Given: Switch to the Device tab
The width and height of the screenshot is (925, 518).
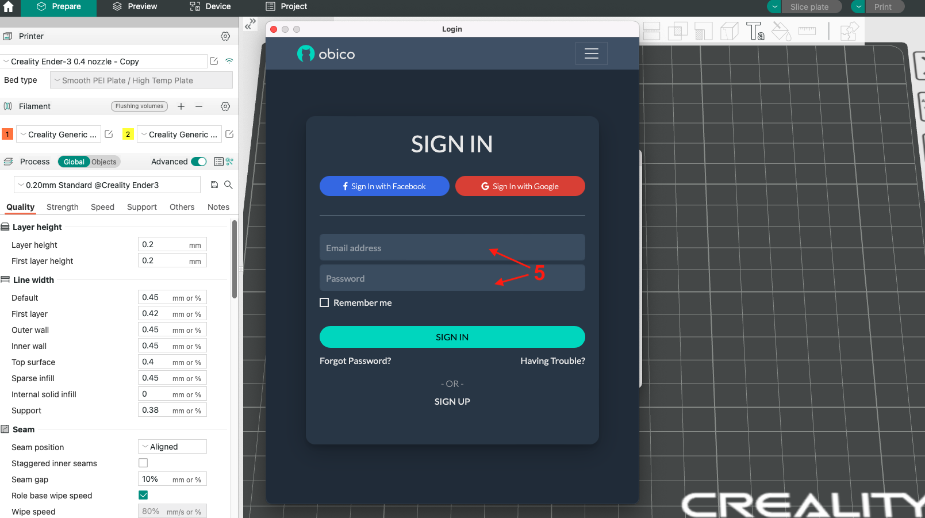Looking at the screenshot, I should tap(210, 7).
